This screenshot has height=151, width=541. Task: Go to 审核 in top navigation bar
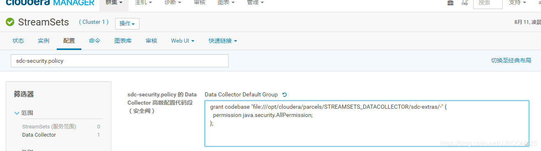[x=199, y=2]
